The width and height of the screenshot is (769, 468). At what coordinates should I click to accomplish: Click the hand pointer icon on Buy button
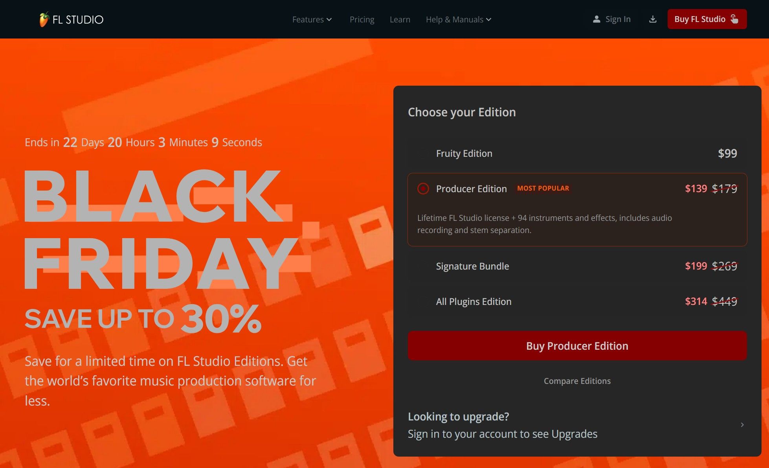coord(734,19)
